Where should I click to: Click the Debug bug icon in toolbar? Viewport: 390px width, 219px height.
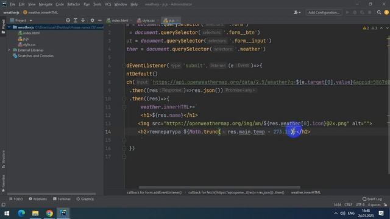(355, 12)
